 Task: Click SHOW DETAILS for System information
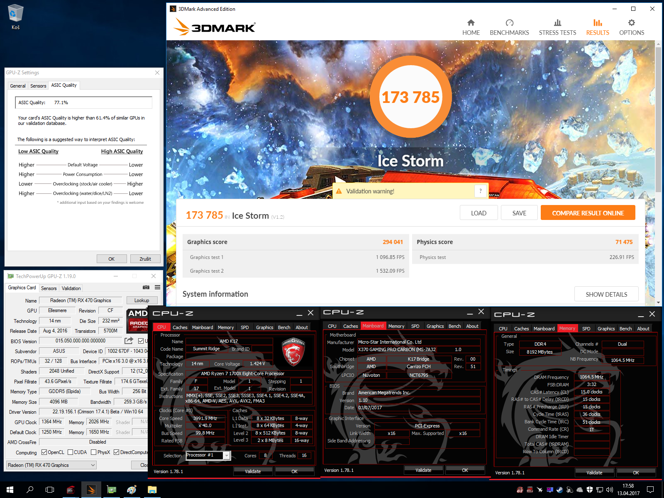(606, 294)
